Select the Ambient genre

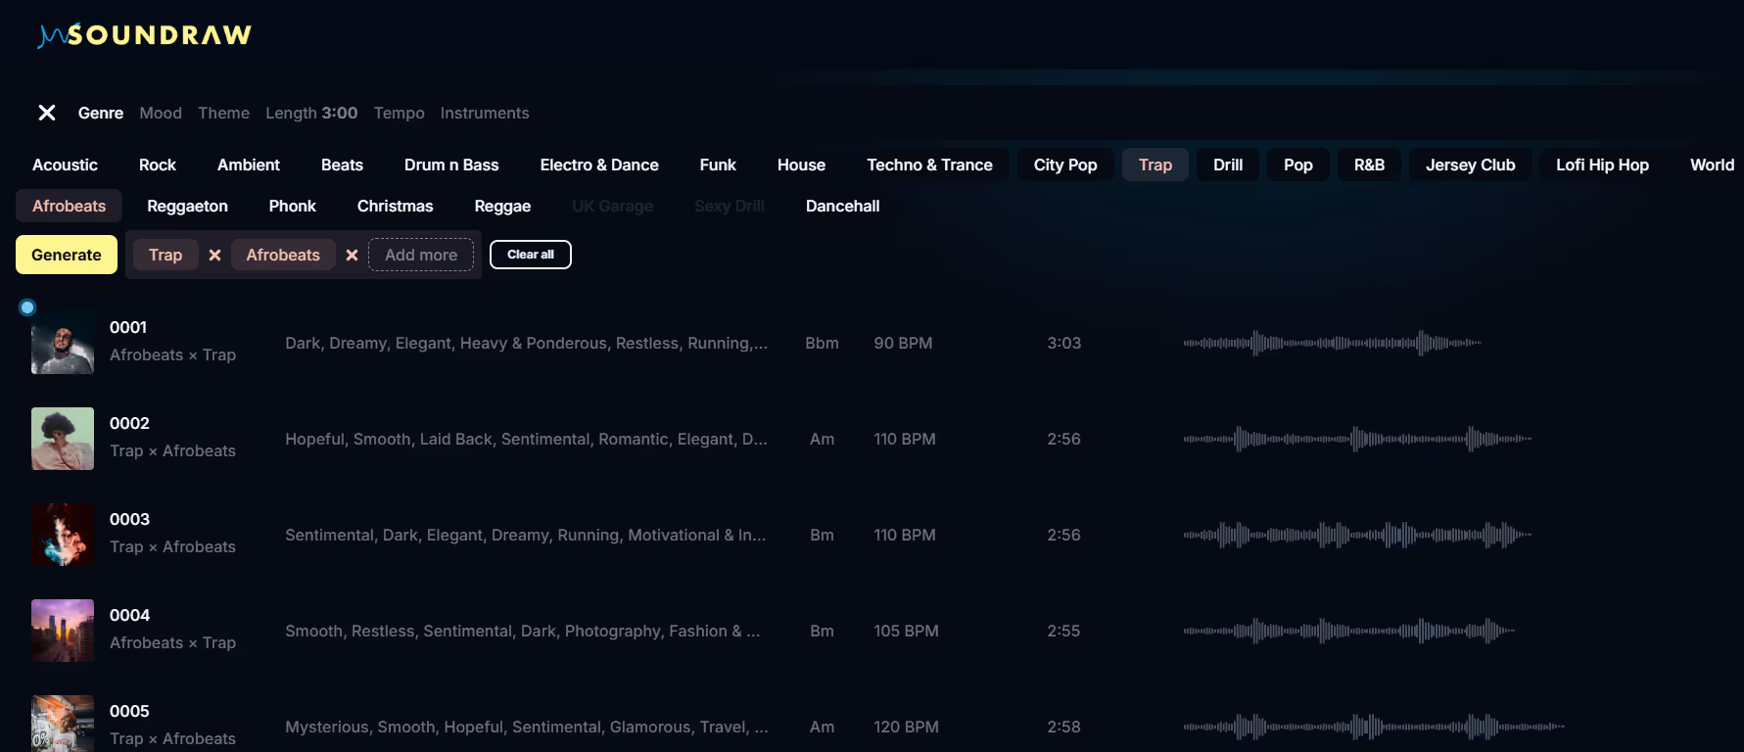(x=249, y=164)
